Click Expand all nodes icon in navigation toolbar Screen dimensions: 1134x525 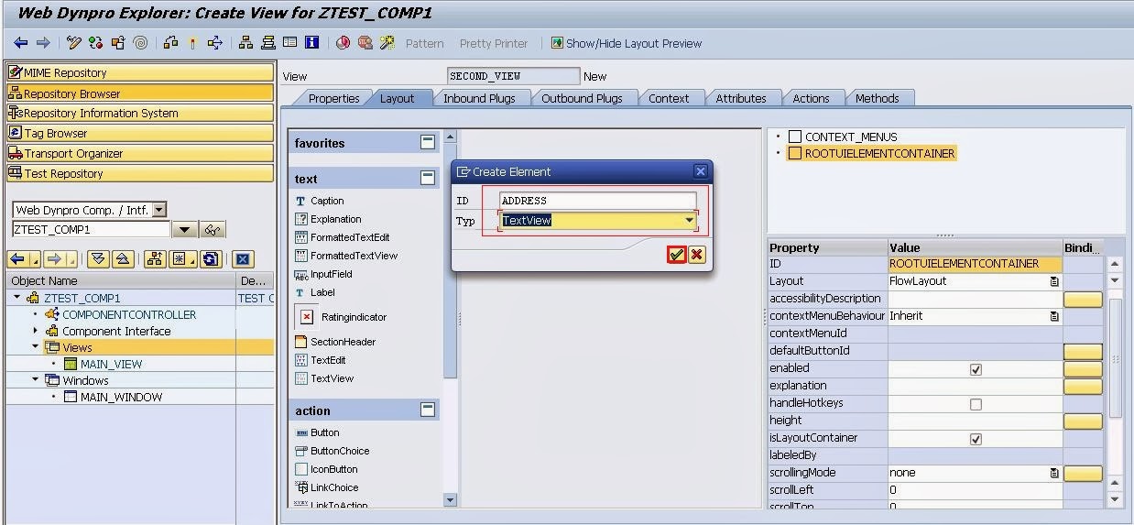98,259
